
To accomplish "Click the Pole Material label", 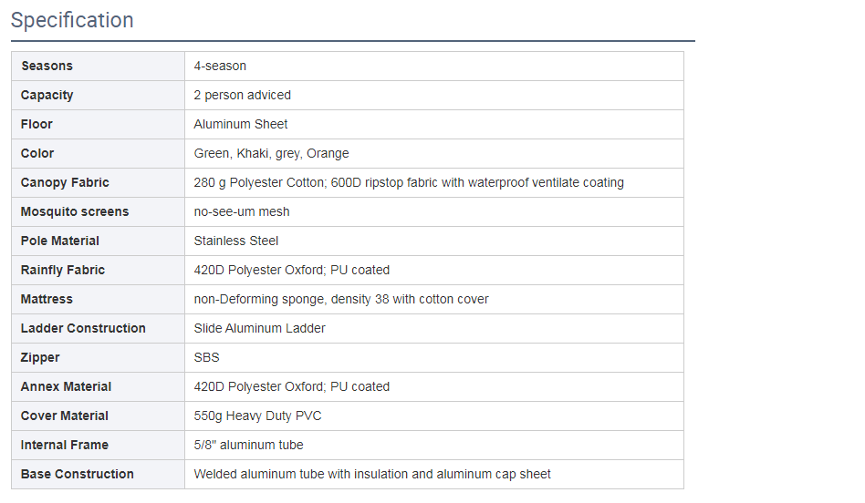I will (60, 241).
